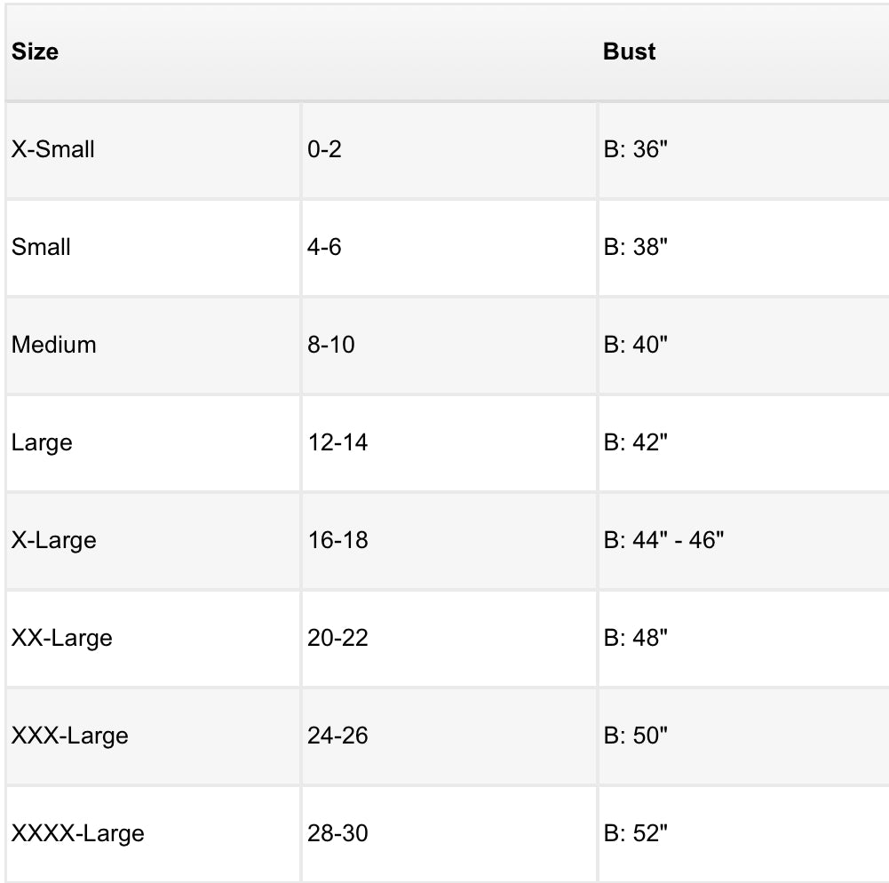Click the Size column header
This screenshot has width=889, height=883.
click(x=36, y=52)
